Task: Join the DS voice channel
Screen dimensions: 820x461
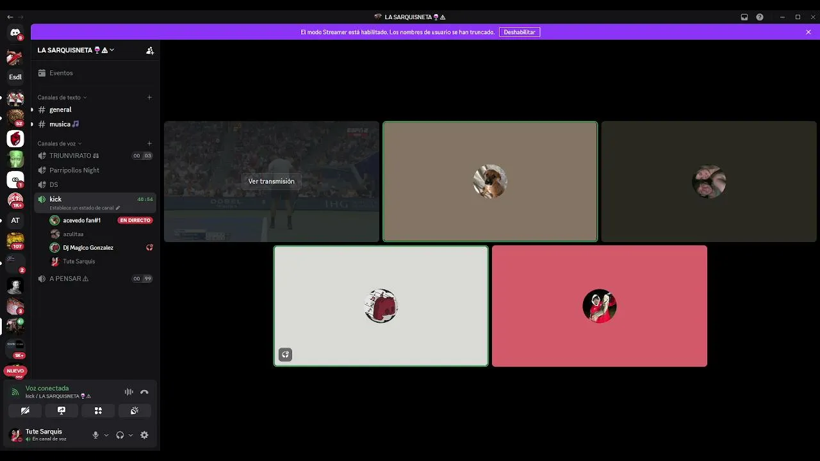Action: pos(95,184)
